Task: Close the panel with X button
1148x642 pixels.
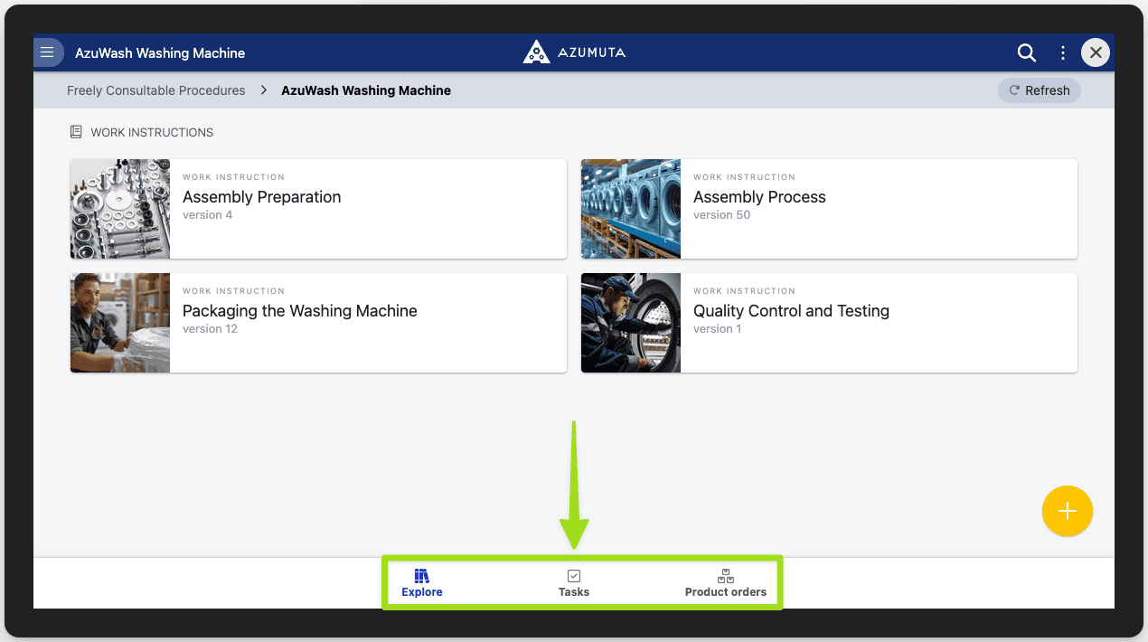Action: [1096, 52]
